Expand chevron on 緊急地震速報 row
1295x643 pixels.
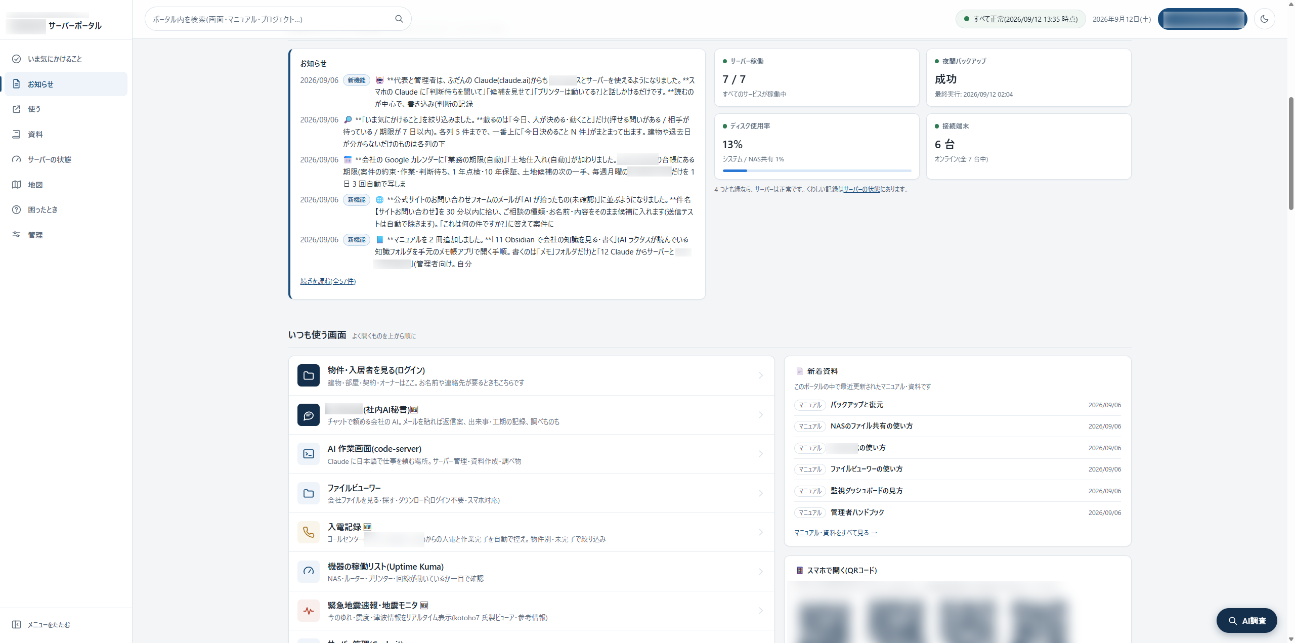[761, 611]
